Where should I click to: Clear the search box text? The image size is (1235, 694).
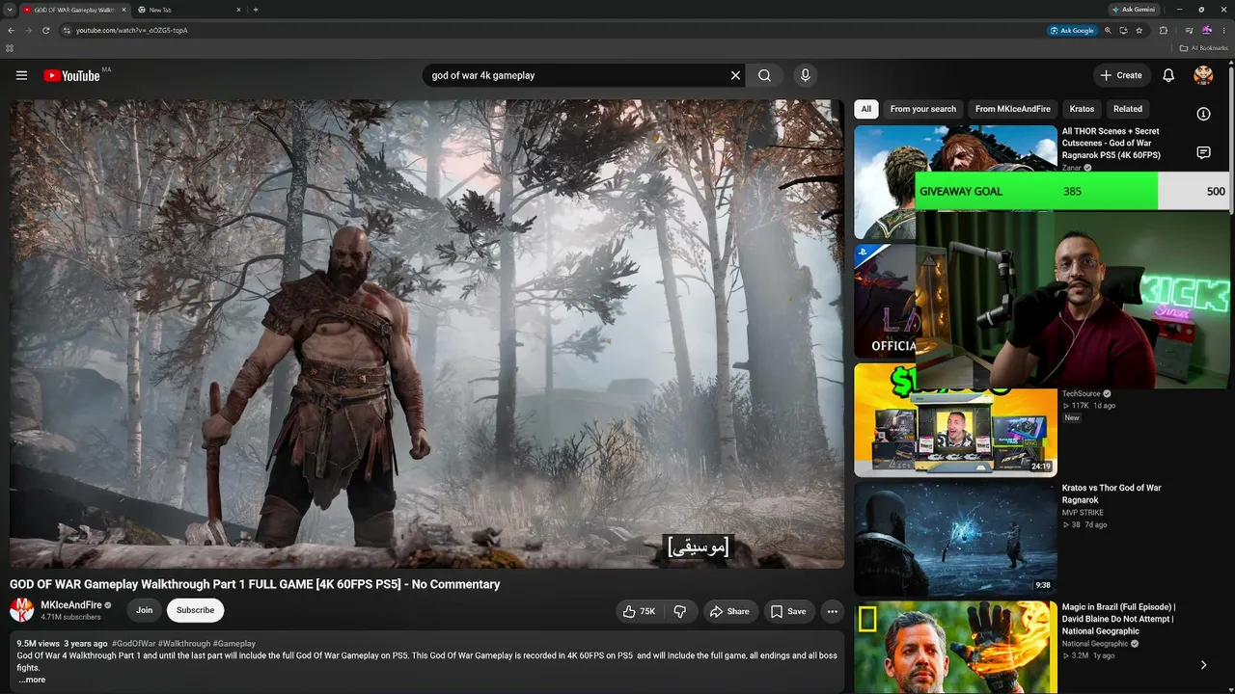point(735,75)
